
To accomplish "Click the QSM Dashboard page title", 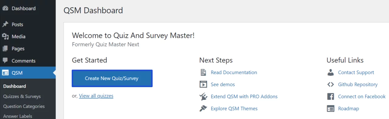I will tap(93, 10).
